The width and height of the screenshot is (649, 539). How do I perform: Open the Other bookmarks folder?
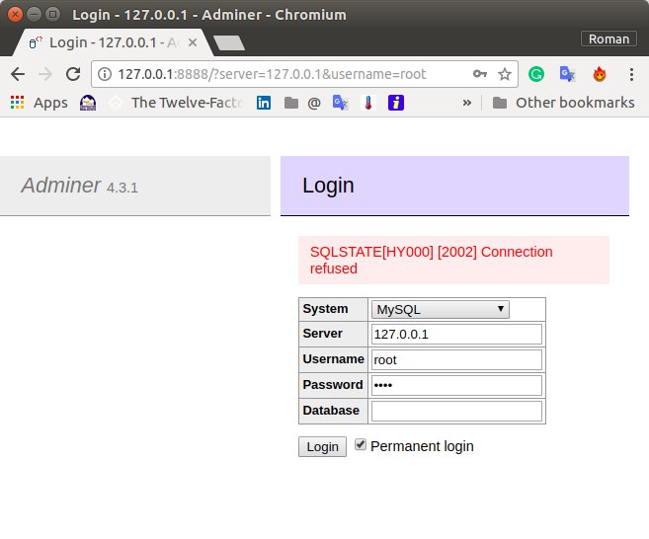click(563, 103)
